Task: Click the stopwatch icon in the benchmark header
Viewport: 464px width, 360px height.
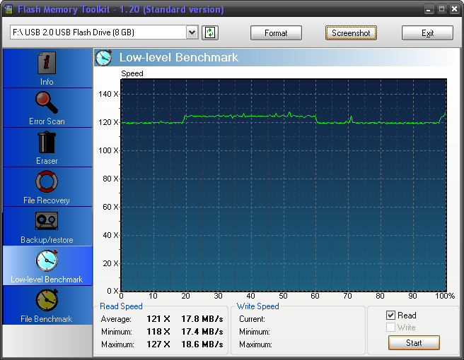Action: tap(103, 58)
